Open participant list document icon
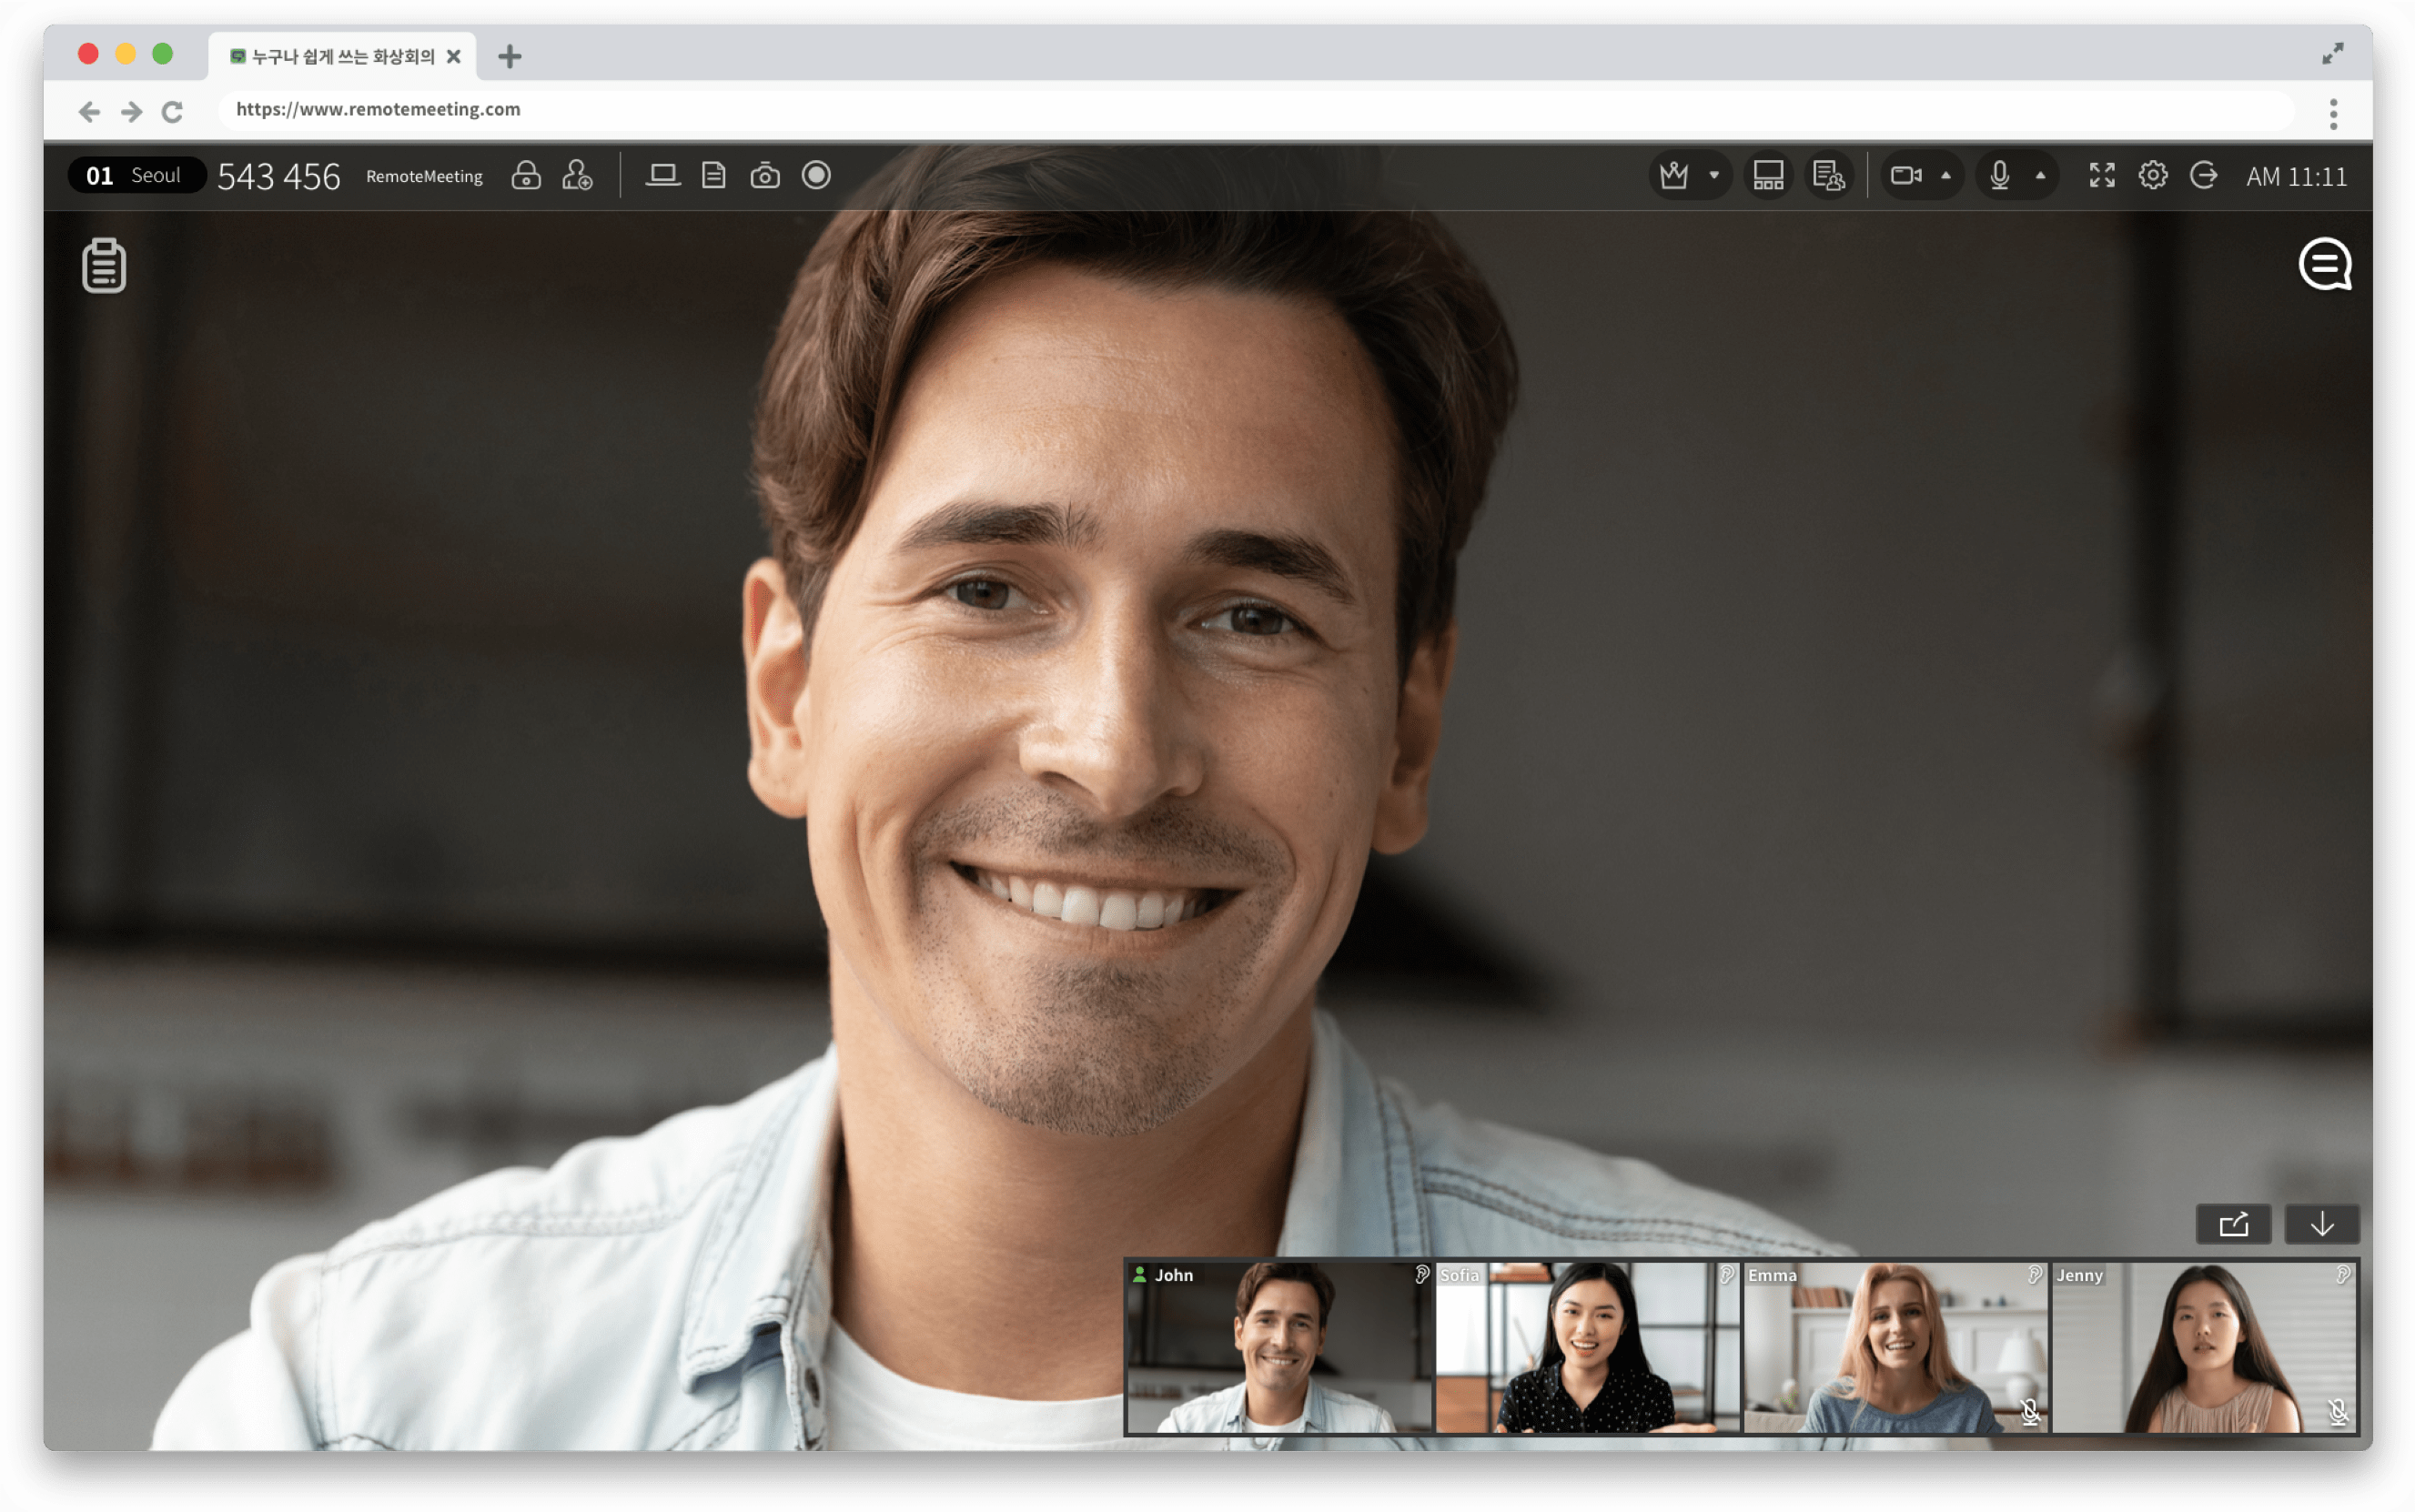Viewport: 2415px width, 1512px height. point(1828,176)
